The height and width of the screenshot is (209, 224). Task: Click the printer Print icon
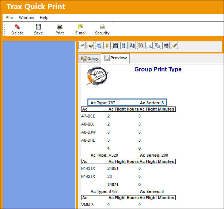point(60,27)
